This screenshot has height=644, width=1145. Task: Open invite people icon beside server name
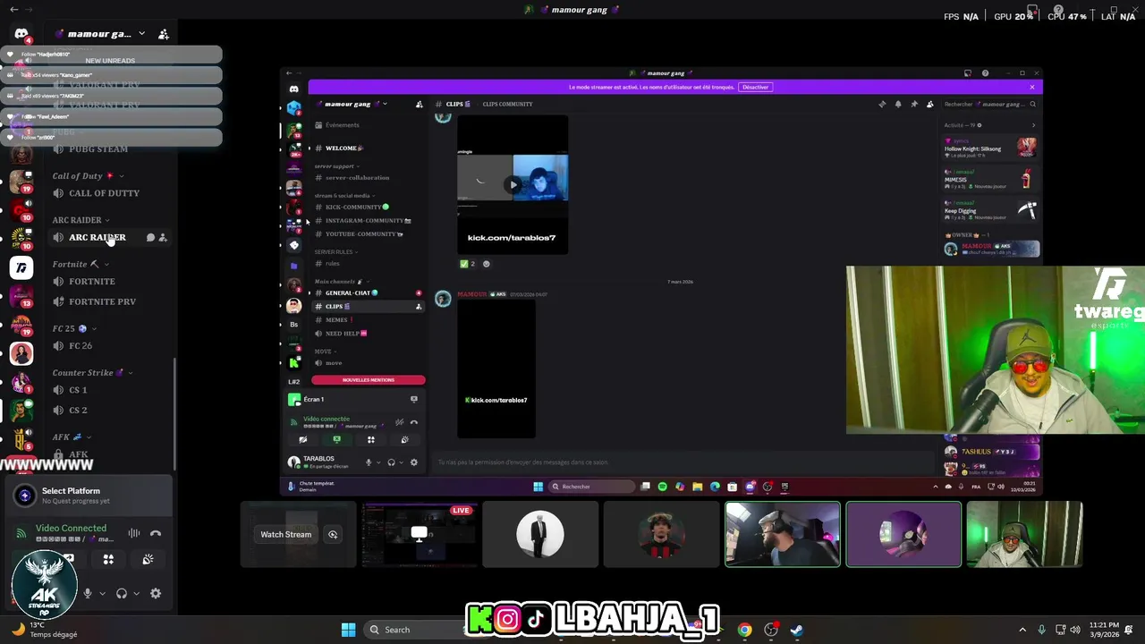click(163, 34)
